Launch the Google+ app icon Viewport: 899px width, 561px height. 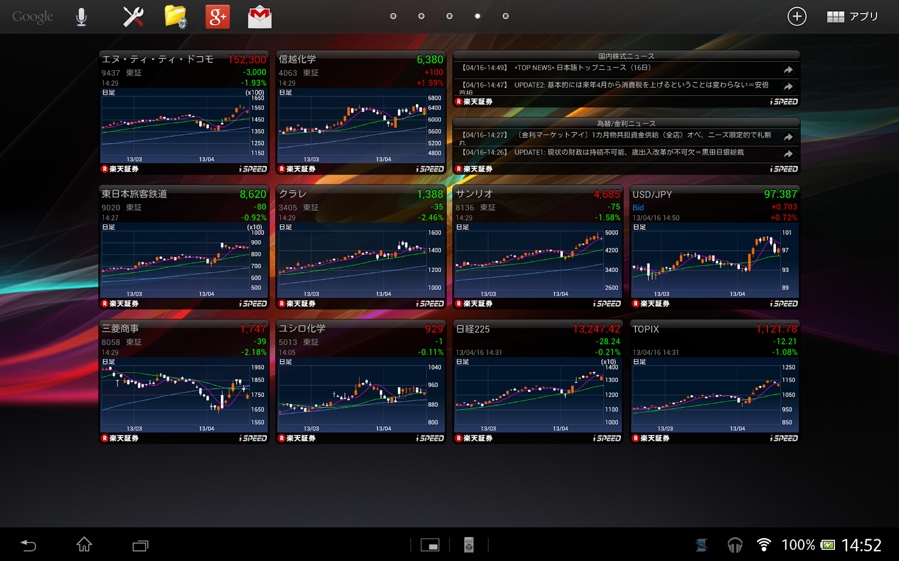click(x=217, y=17)
